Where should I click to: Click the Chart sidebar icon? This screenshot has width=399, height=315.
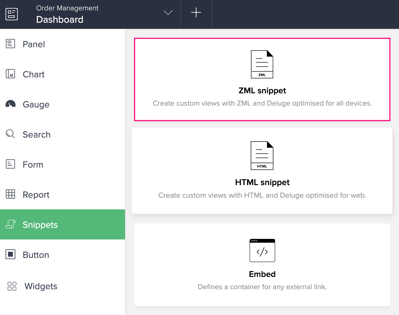[10, 74]
